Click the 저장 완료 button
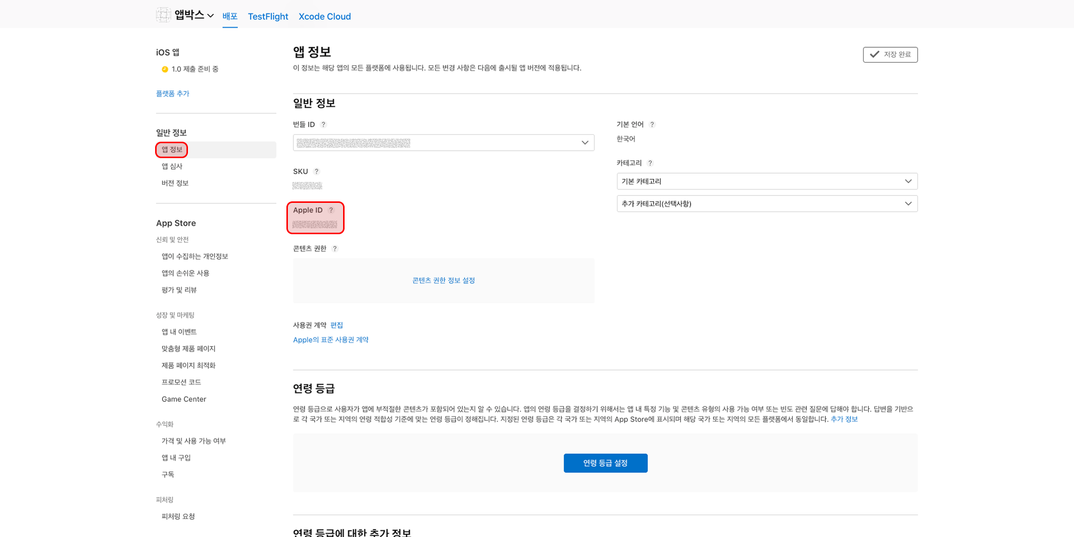 (890, 54)
